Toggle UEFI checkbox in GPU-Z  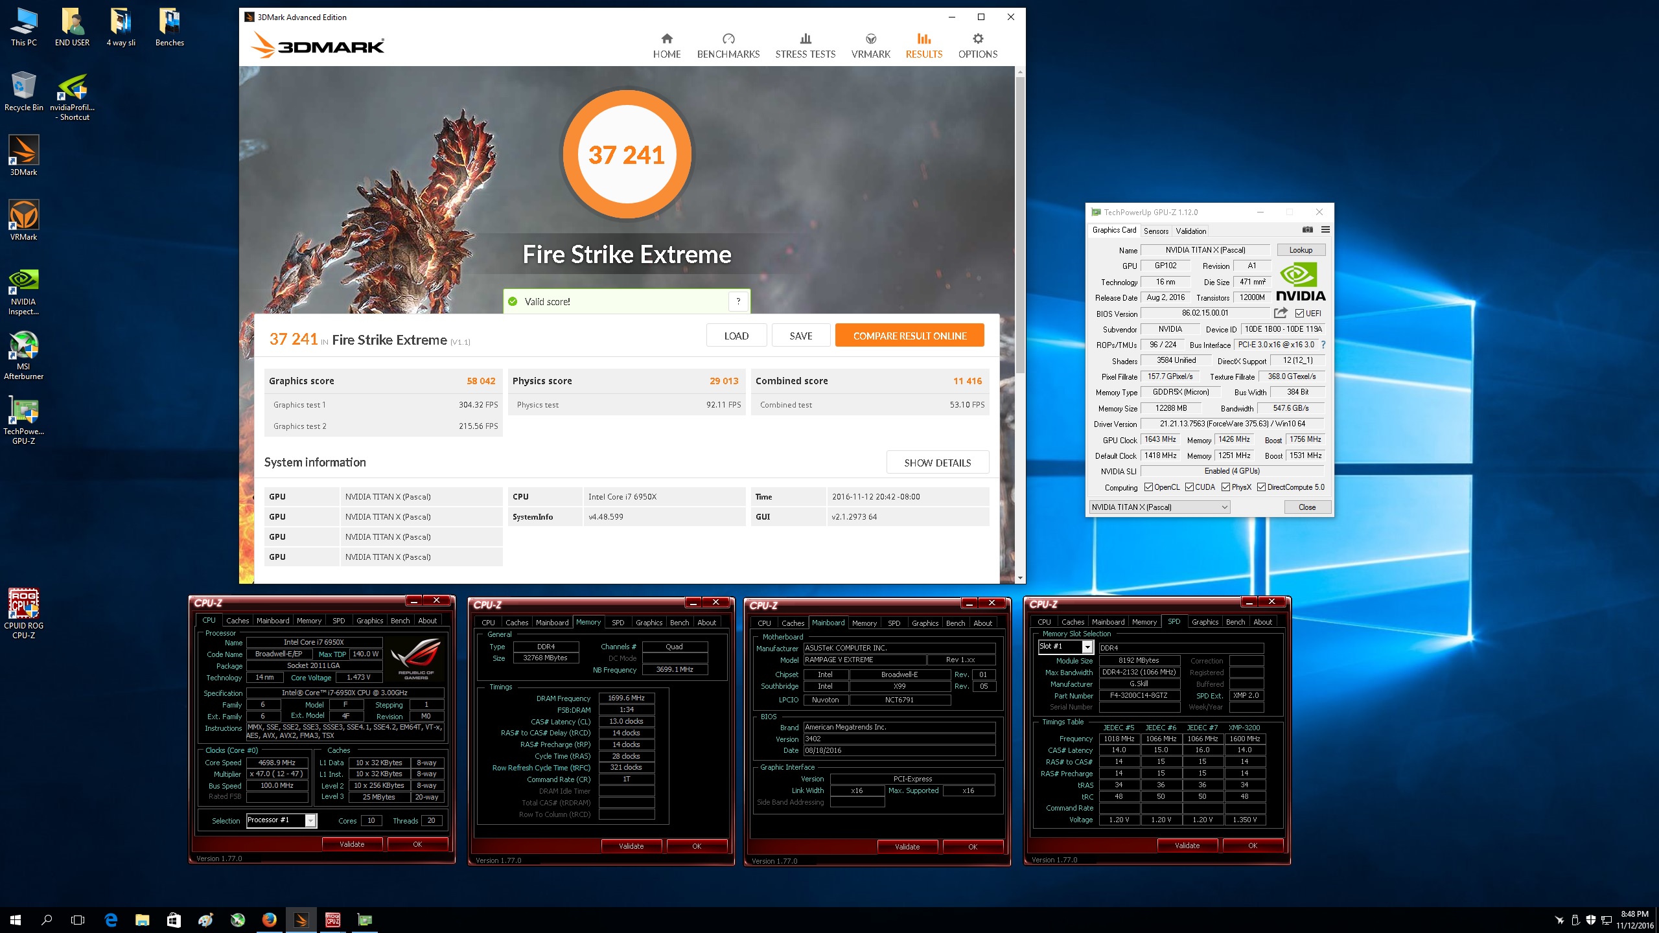(1300, 314)
